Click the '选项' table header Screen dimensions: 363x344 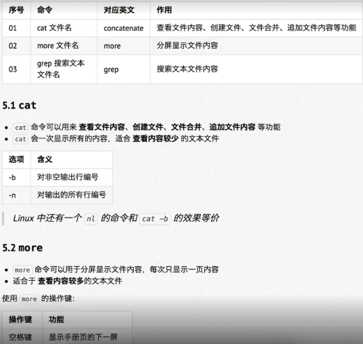pos(16,159)
